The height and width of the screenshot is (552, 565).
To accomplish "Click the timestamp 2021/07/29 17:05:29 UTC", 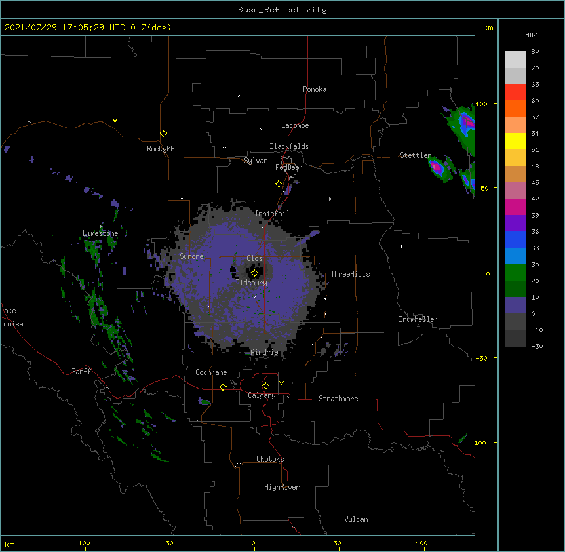I will 64,28.
